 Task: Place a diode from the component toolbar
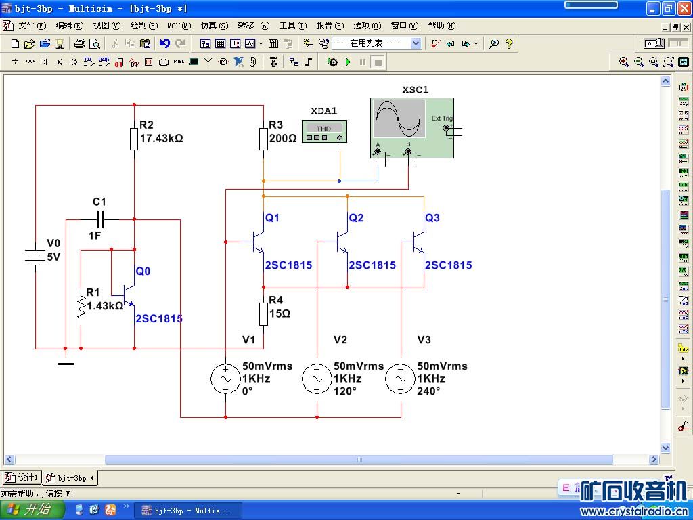click(x=45, y=62)
